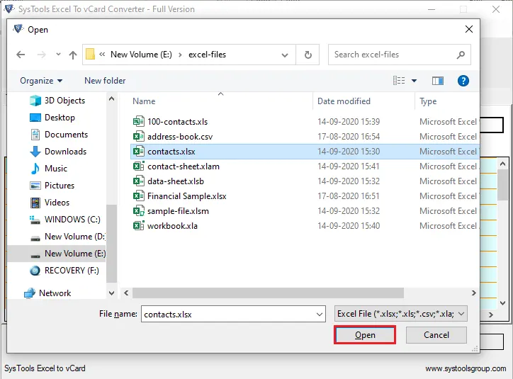Sort files by Date modified header
This screenshot has width=513, height=379.
344,101
